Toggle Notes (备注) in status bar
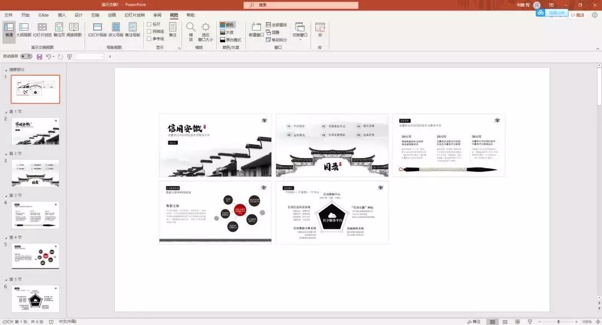This screenshot has height=325, width=602. (x=474, y=322)
